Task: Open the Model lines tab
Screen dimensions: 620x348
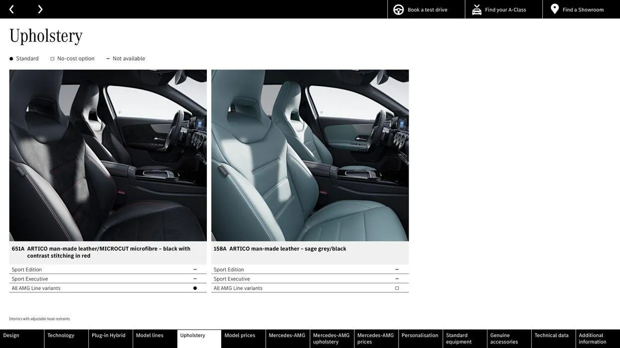Action: (x=150, y=336)
